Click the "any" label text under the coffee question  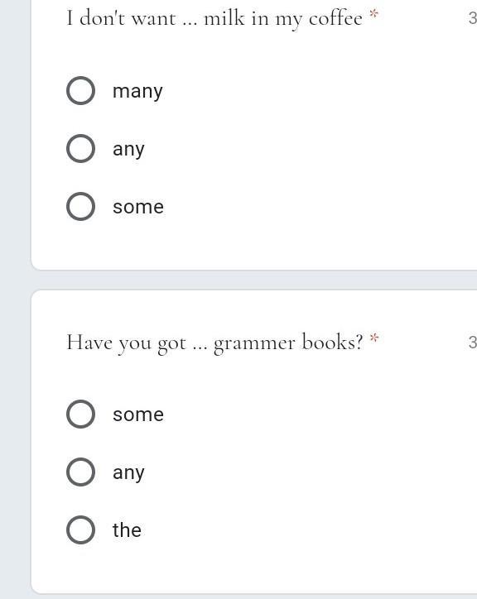(x=128, y=150)
